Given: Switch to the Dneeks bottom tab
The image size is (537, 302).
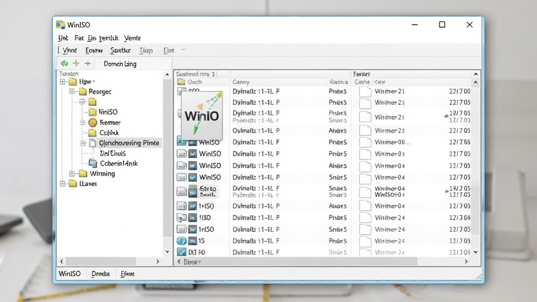Looking at the screenshot, I should (x=101, y=274).
